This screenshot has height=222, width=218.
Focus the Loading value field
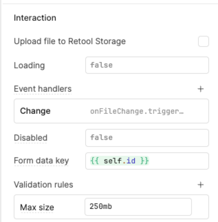point(147,65)
